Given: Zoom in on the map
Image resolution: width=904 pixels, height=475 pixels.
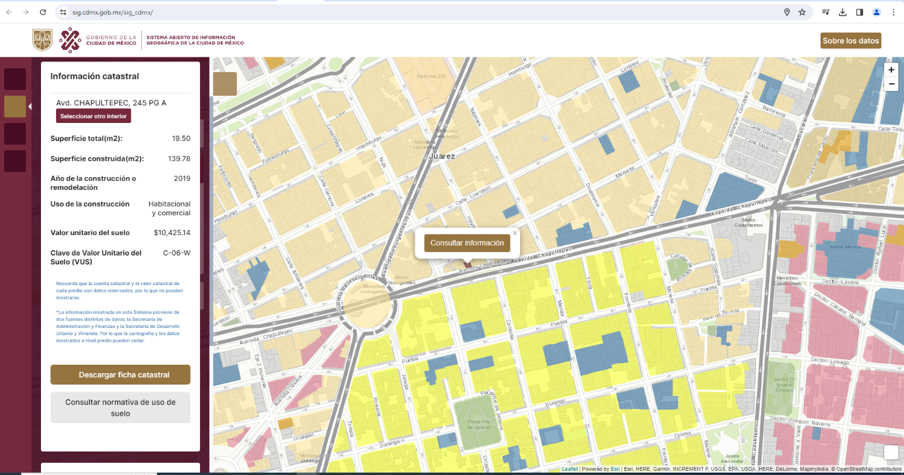Looking at the screenshot, I should coord(891,70).
